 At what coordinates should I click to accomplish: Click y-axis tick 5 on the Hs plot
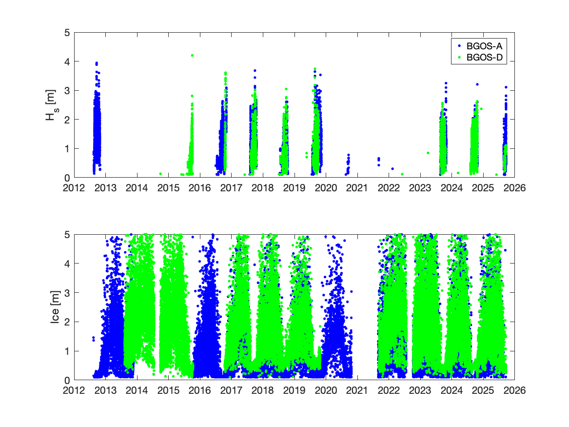click(x=67, y=33)
